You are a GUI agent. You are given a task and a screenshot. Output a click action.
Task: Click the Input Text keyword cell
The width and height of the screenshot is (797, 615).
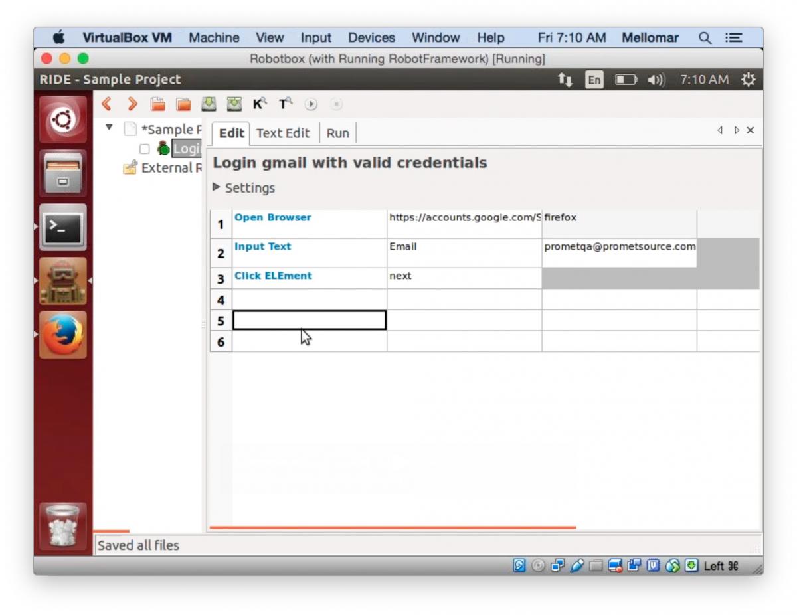point(310,253)
